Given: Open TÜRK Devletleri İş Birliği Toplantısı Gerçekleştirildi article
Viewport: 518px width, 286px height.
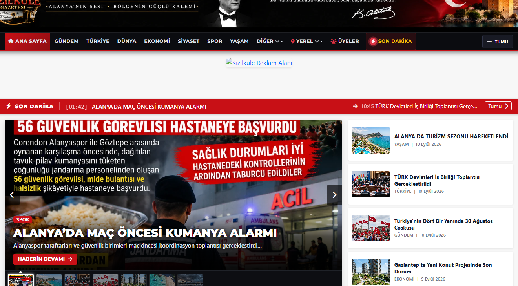Looking at the screenshot, I should (x=438, y=181).
